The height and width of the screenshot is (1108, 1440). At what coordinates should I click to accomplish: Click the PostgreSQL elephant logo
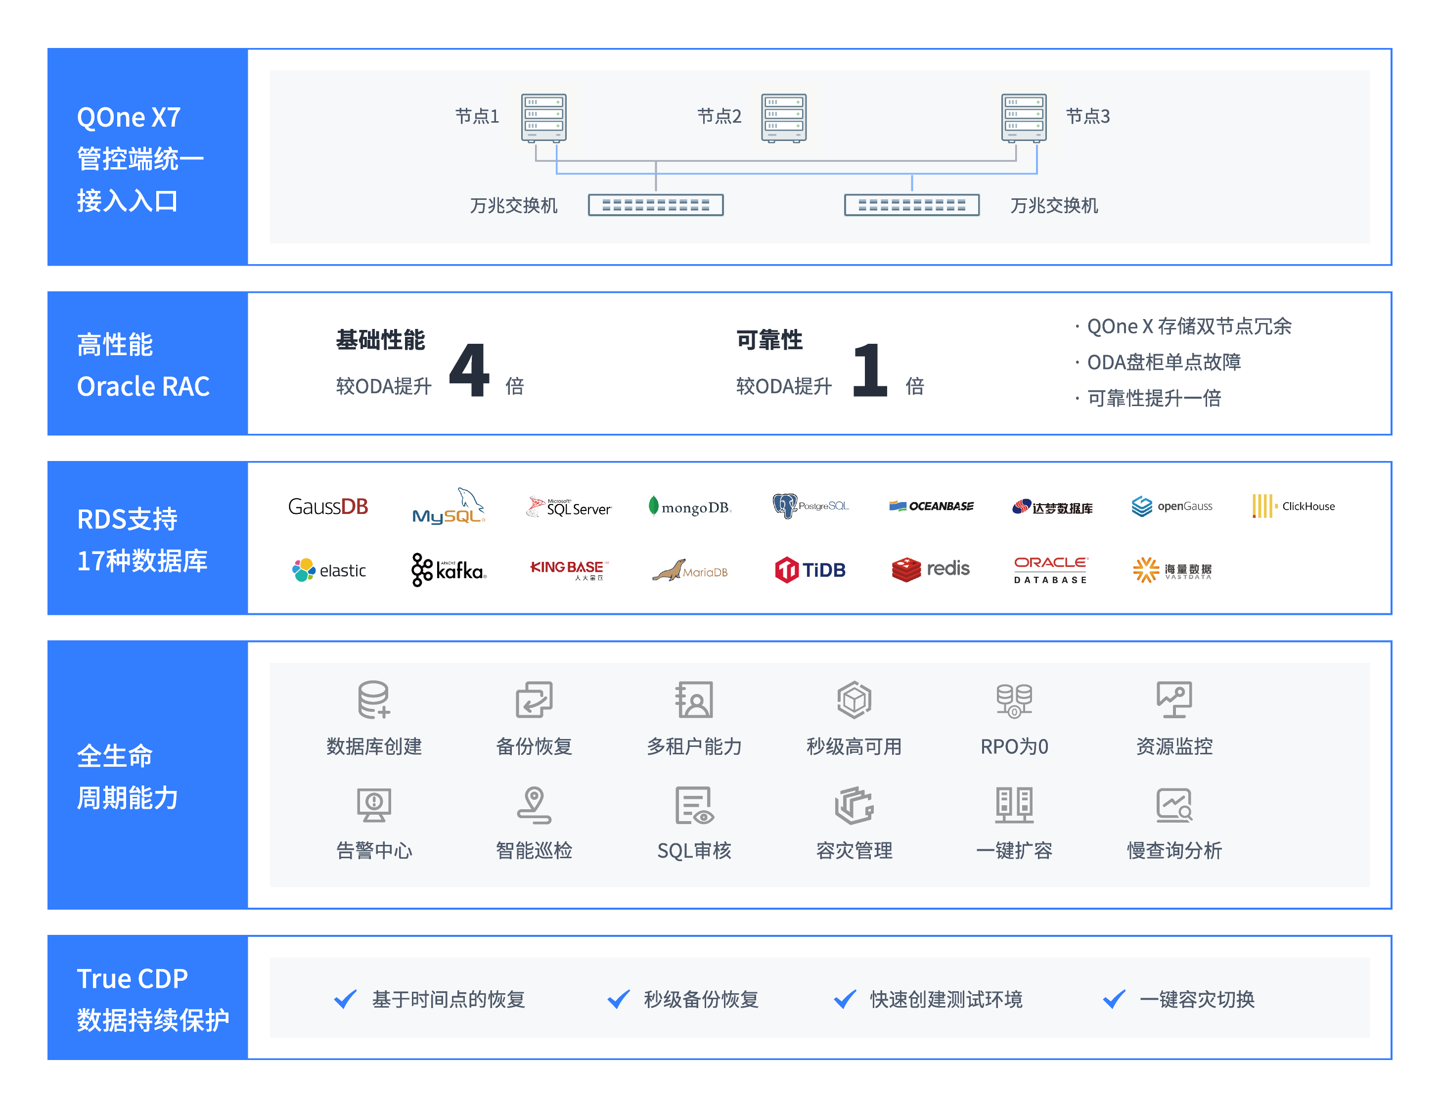point(810,506)
